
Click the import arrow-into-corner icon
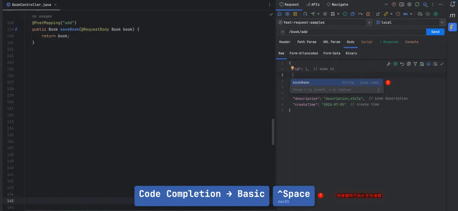(x=378, y=14)
